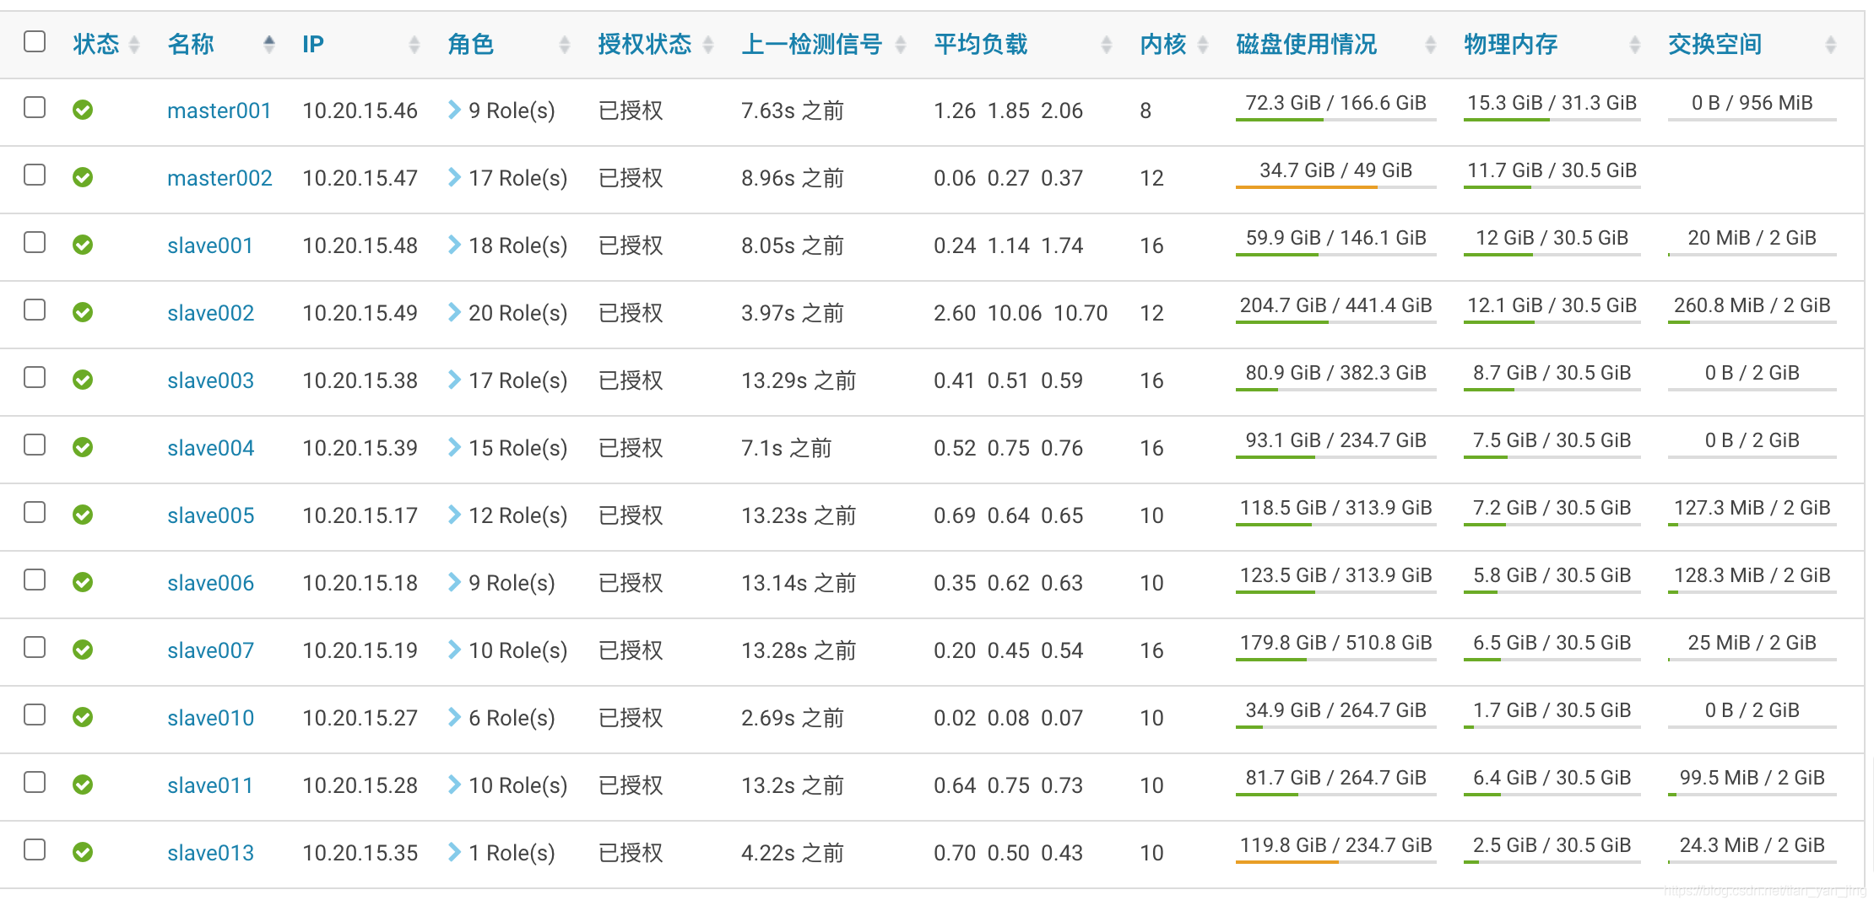
Task: Check the checkbox for master001 row
Action: (x=35, y=107)
